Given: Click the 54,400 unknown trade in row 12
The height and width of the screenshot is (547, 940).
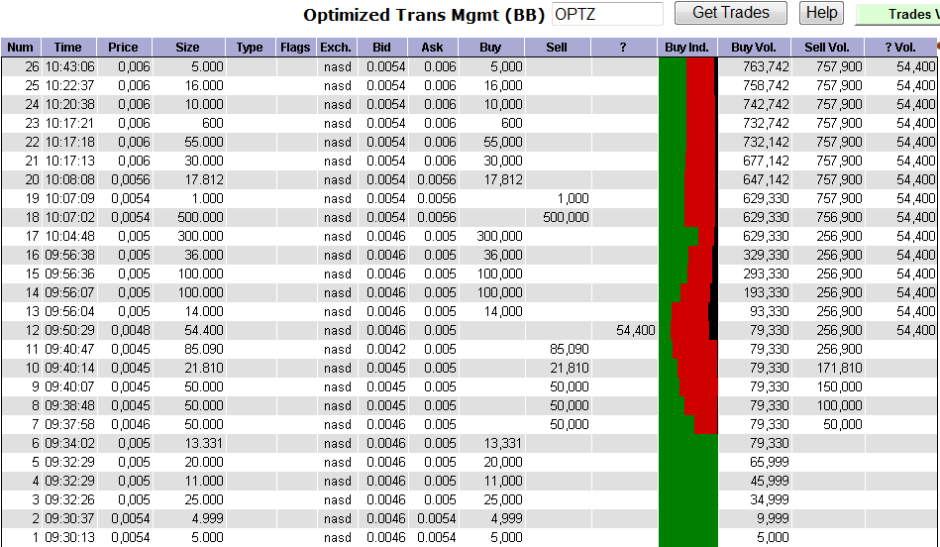Looking at the screenshot, I should pos(635,330).
